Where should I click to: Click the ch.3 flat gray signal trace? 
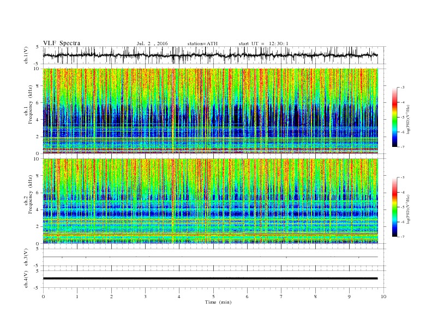click(x=210, y=257)
